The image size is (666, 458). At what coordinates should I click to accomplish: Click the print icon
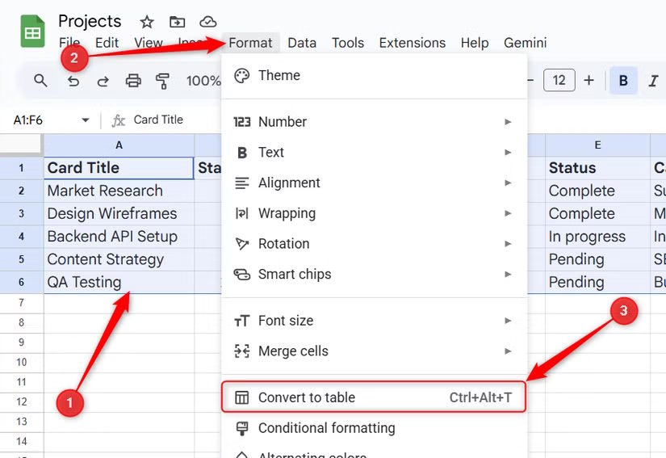(x=133, y=81)
